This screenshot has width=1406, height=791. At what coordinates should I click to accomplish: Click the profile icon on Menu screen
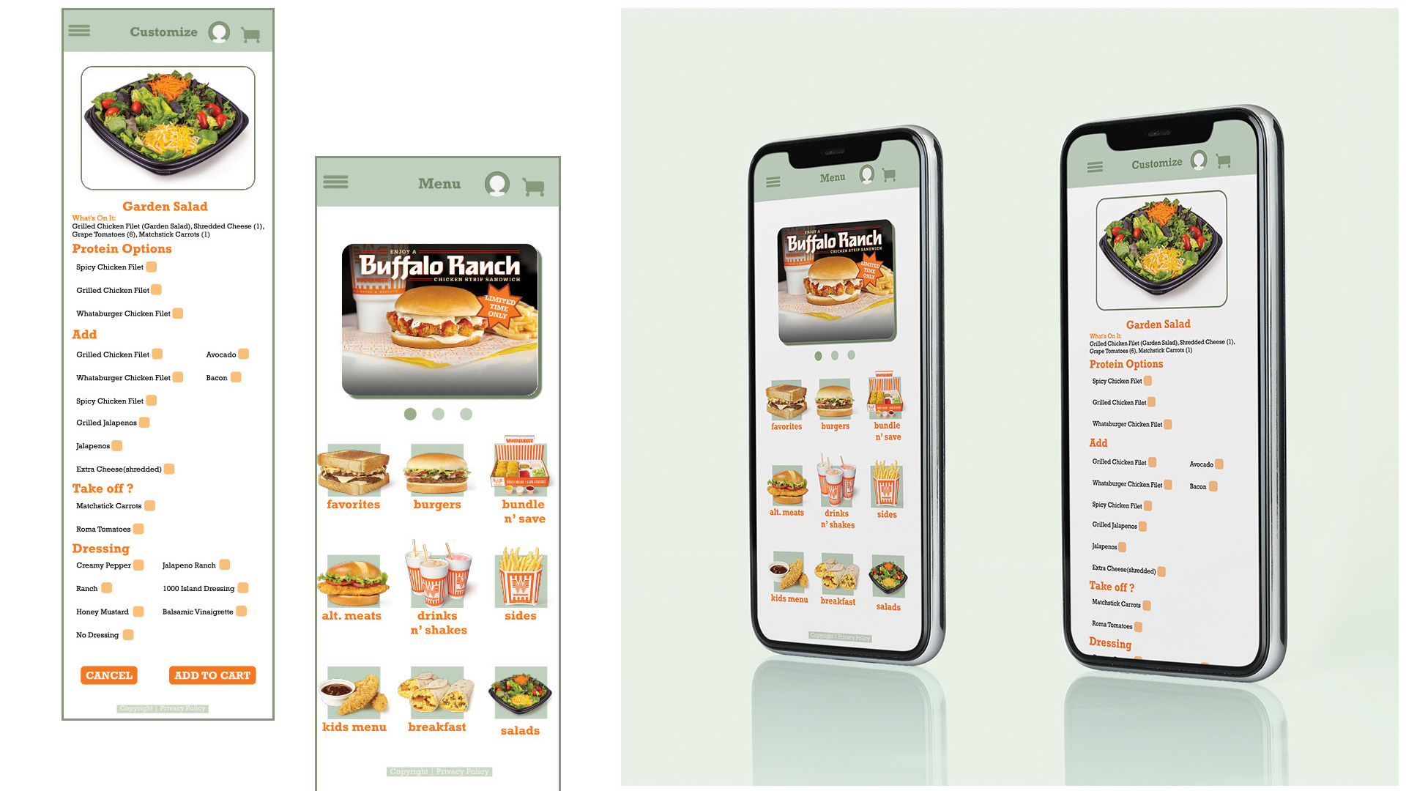pyautogui.click(x=498, y=184)
